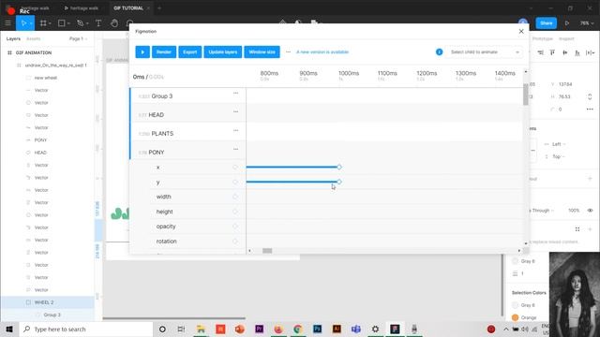Click the vertical timeline scrollbar thumb

tap(526, 95)
